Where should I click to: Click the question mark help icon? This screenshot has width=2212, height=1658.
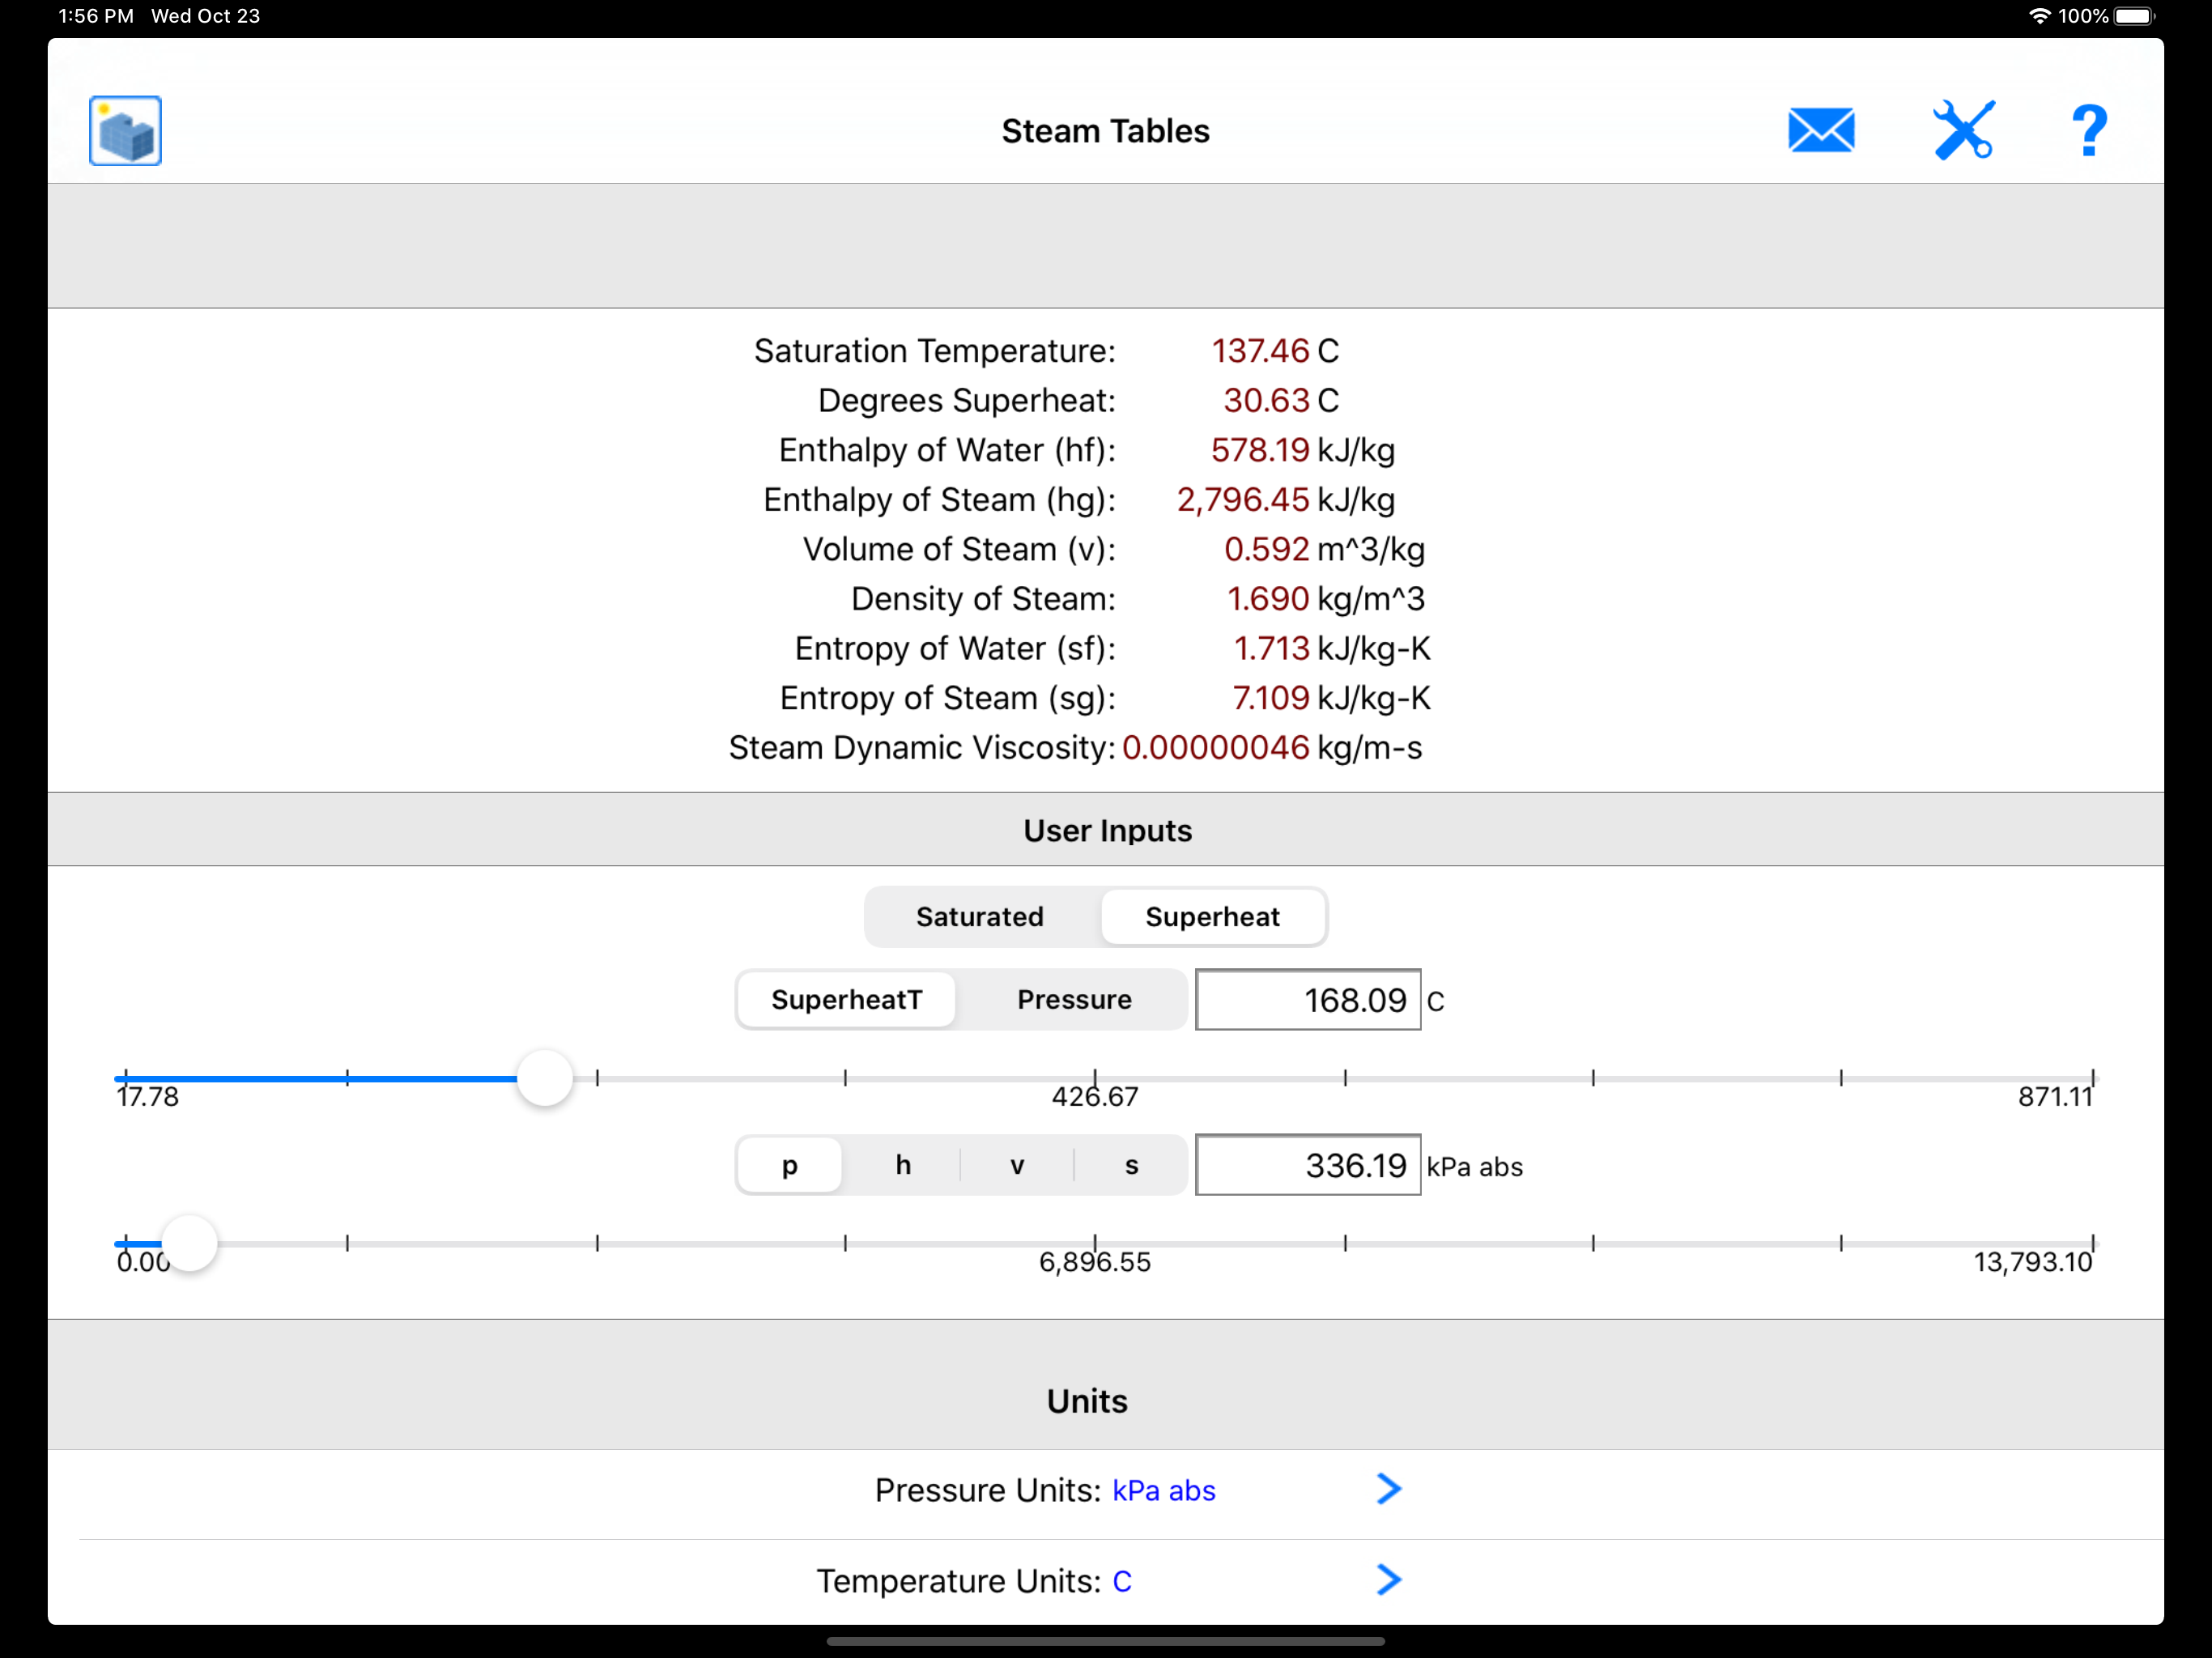[2088, 131]
